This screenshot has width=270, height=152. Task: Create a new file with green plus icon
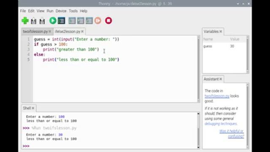[25, 21]
